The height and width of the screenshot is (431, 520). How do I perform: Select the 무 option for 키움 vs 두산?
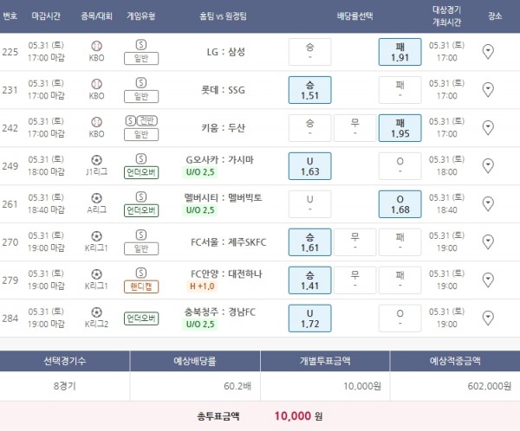pyautogui.click(x=354, y=127)
